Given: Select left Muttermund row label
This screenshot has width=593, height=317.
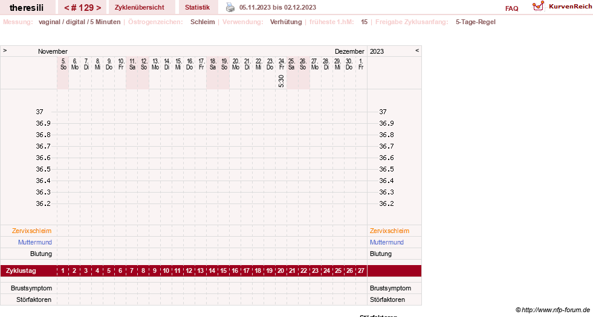Looking at the screenshot, I should point(35,242).
